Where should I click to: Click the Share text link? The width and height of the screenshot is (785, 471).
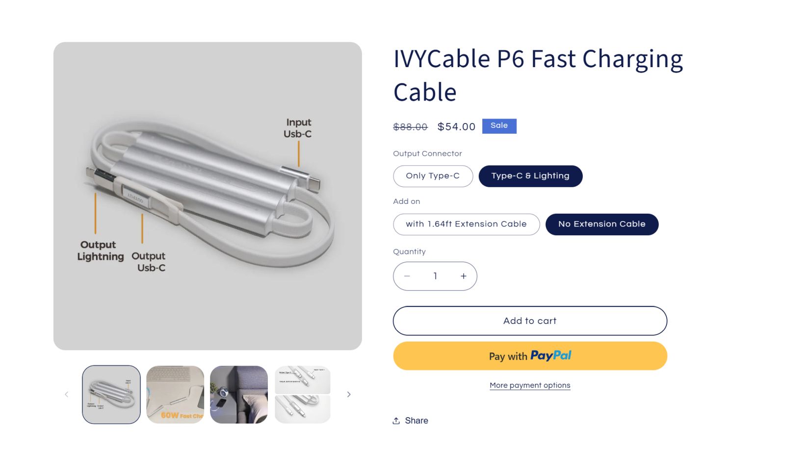(x=417, y=421)
